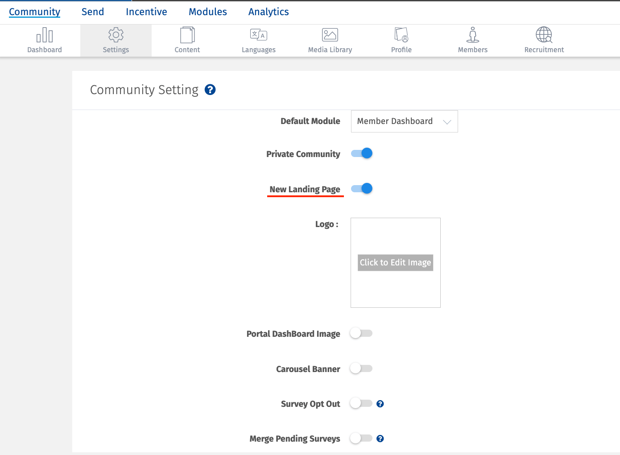Expand the Member Dashboard selector chevron
This screenshot has height=455, width=620.
click(447, 121)
